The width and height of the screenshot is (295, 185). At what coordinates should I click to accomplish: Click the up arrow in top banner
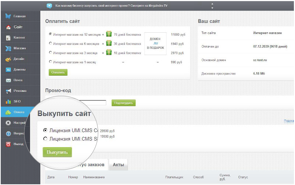pyautogui.click(x=212, y=4)
